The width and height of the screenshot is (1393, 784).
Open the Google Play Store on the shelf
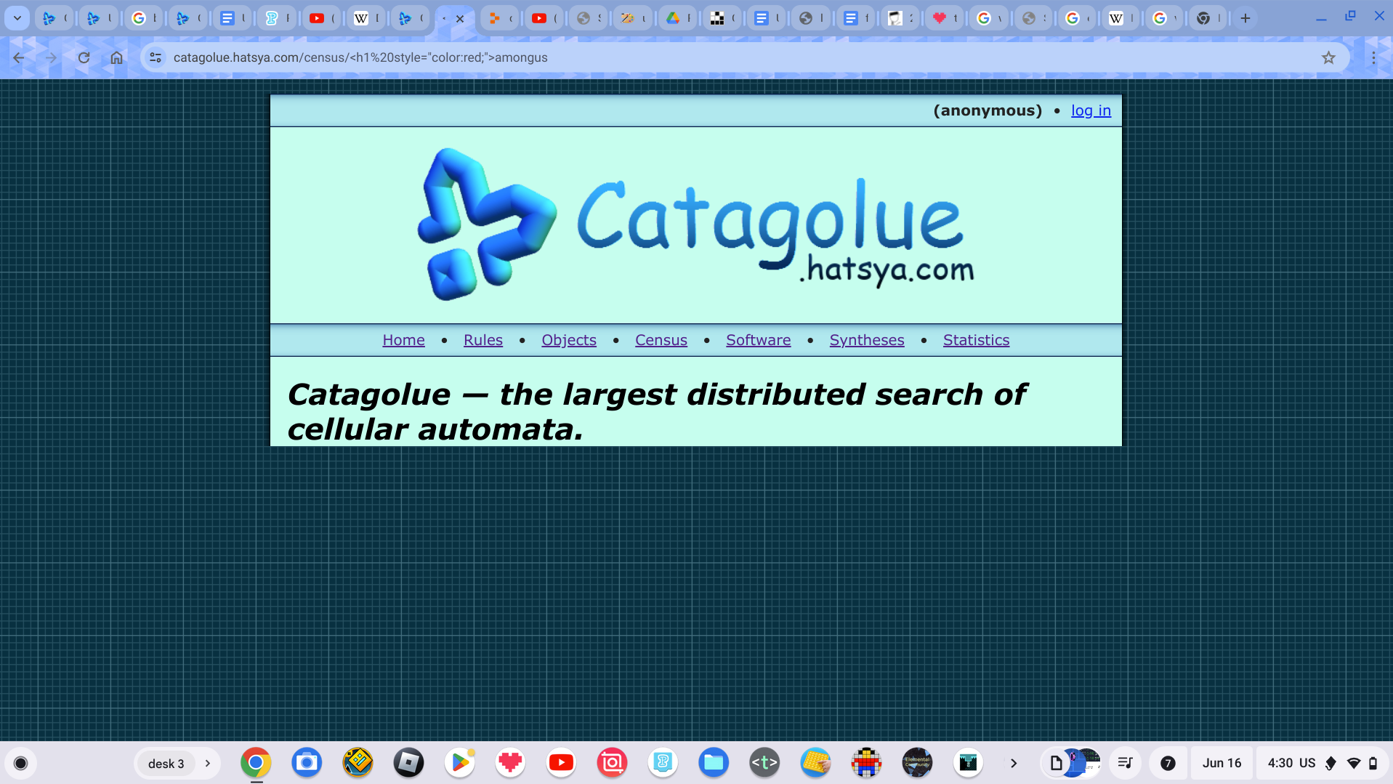coord(459,763)
